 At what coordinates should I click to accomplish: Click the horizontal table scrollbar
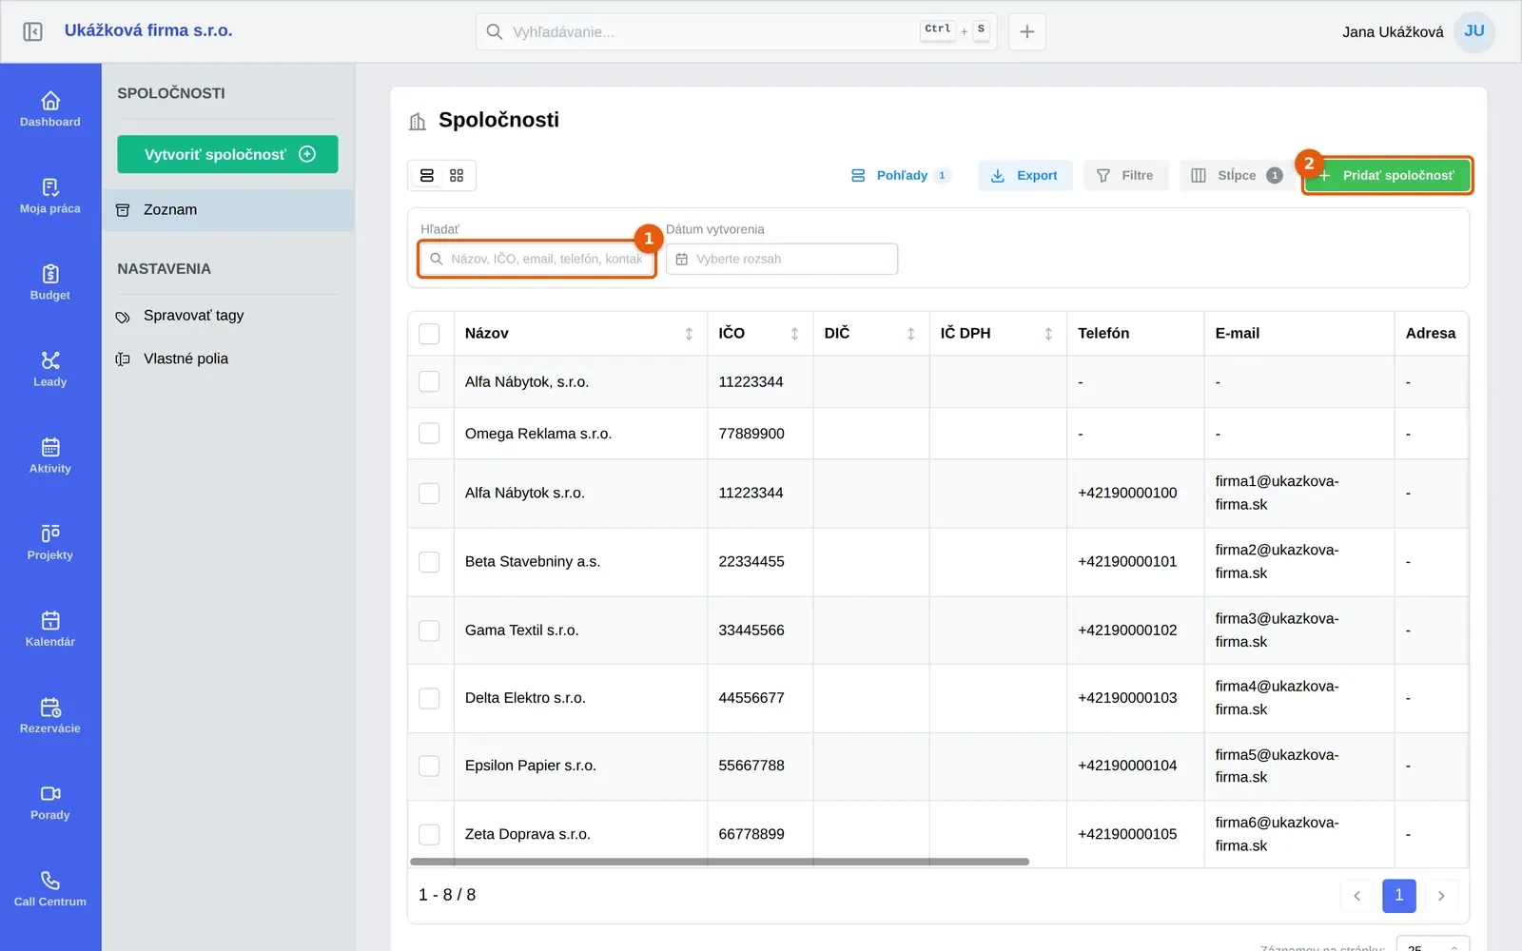(719, 862)
